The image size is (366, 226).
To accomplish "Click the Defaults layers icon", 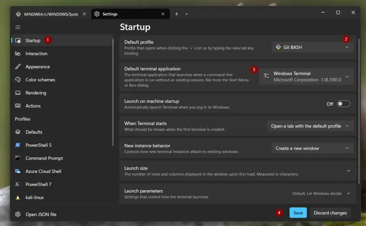I will coord(18,132).
